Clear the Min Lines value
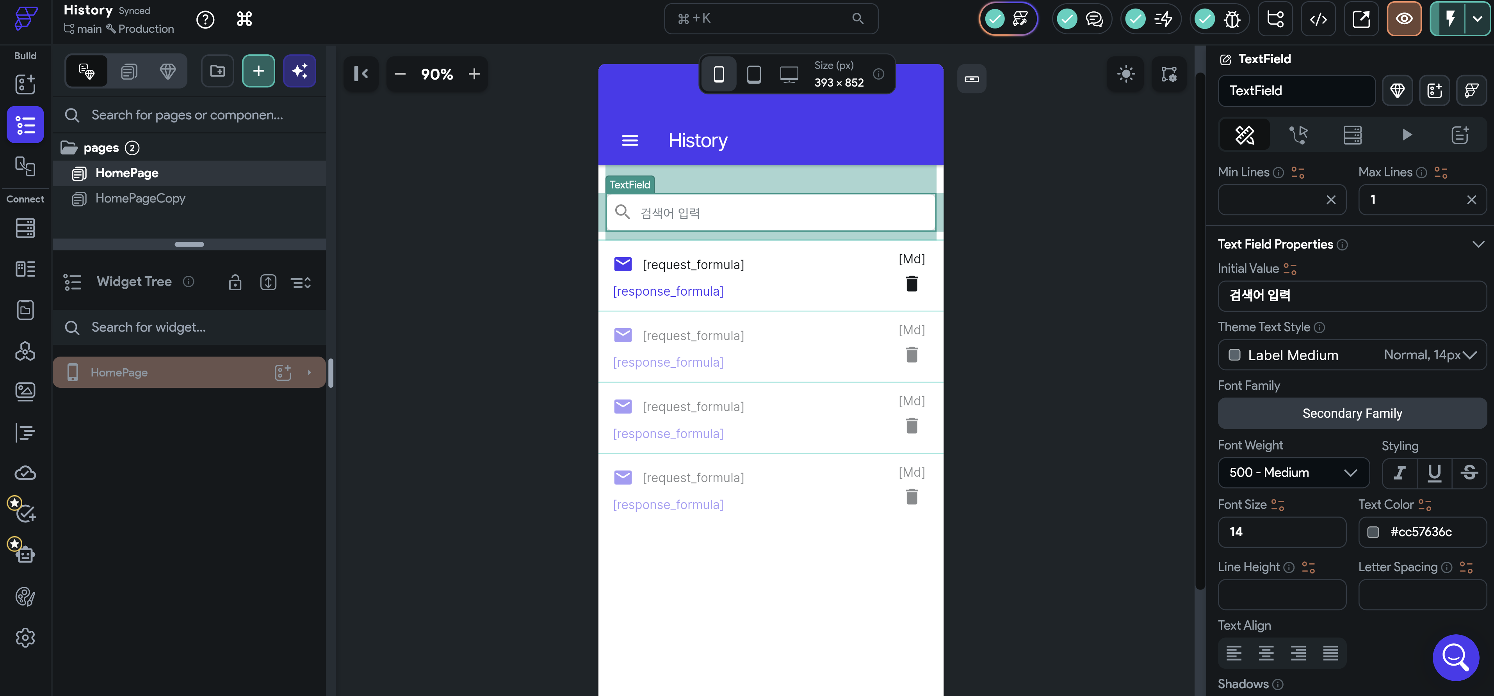Image resolution: width=1494 pixels, height=696 pixels. point(1330,200)
